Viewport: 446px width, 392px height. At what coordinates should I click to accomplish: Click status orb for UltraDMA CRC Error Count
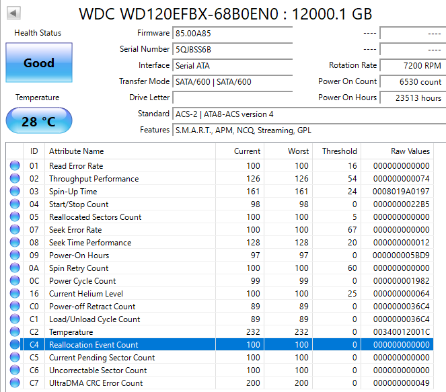15,383
